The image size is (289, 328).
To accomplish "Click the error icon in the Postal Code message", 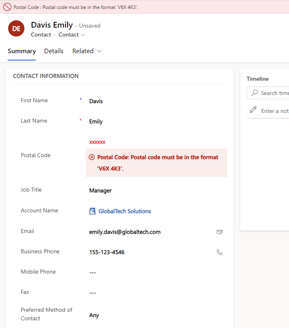I will click(91, 157).
